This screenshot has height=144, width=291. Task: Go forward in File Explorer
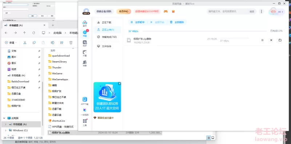(x=15, y=33)
